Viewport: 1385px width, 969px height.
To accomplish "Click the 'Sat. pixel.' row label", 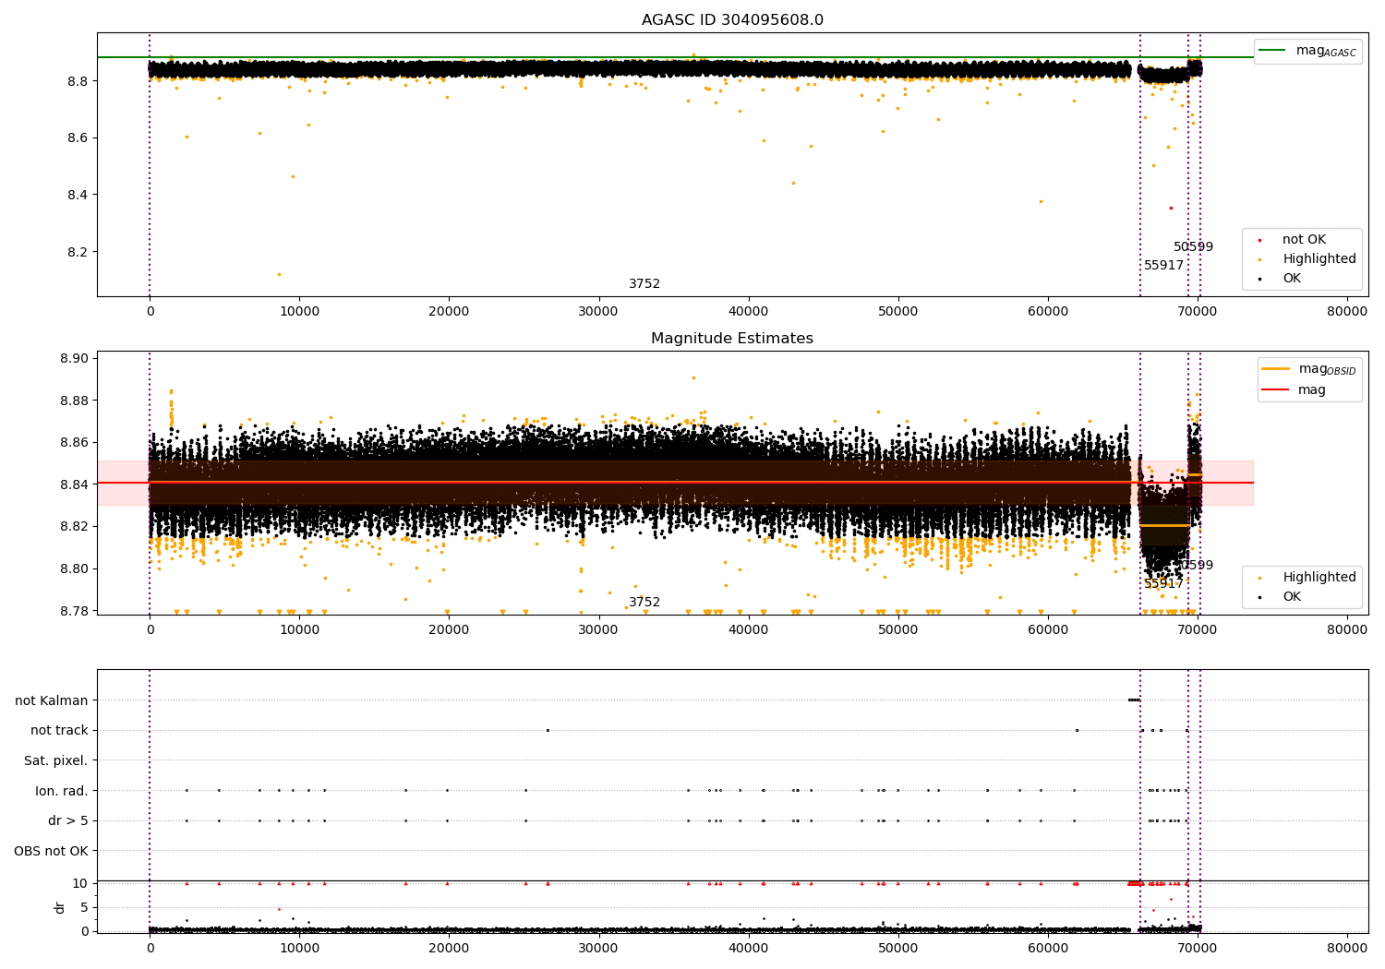I will pyautogui.click(x=55, y=760).
